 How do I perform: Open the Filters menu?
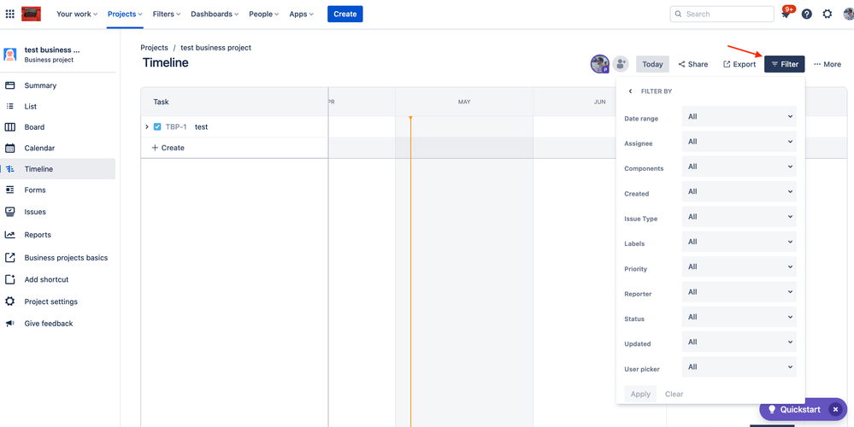(x=167, y=15)
